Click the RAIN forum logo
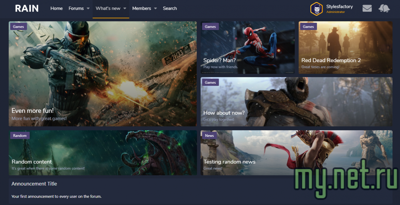This screenshot has width=400, height=205. click(27, 8)
